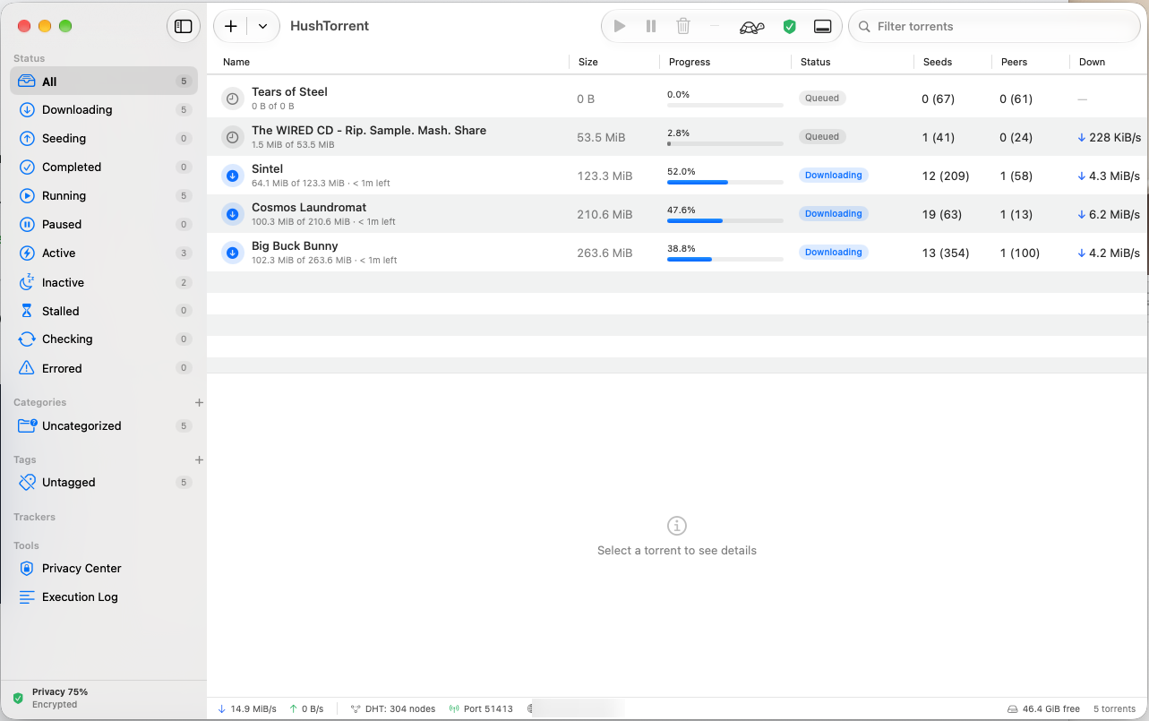
Task: Click the Inactive filter's moon icon
Action: [x=26, y=282]
